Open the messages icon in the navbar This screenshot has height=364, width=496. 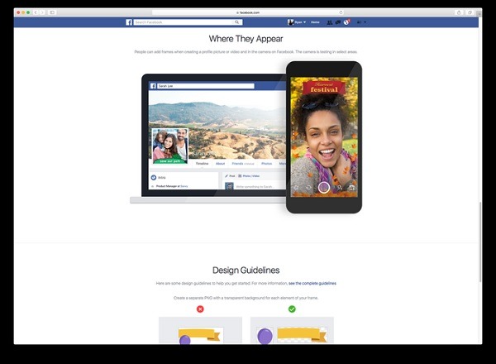tap(338, 22)
